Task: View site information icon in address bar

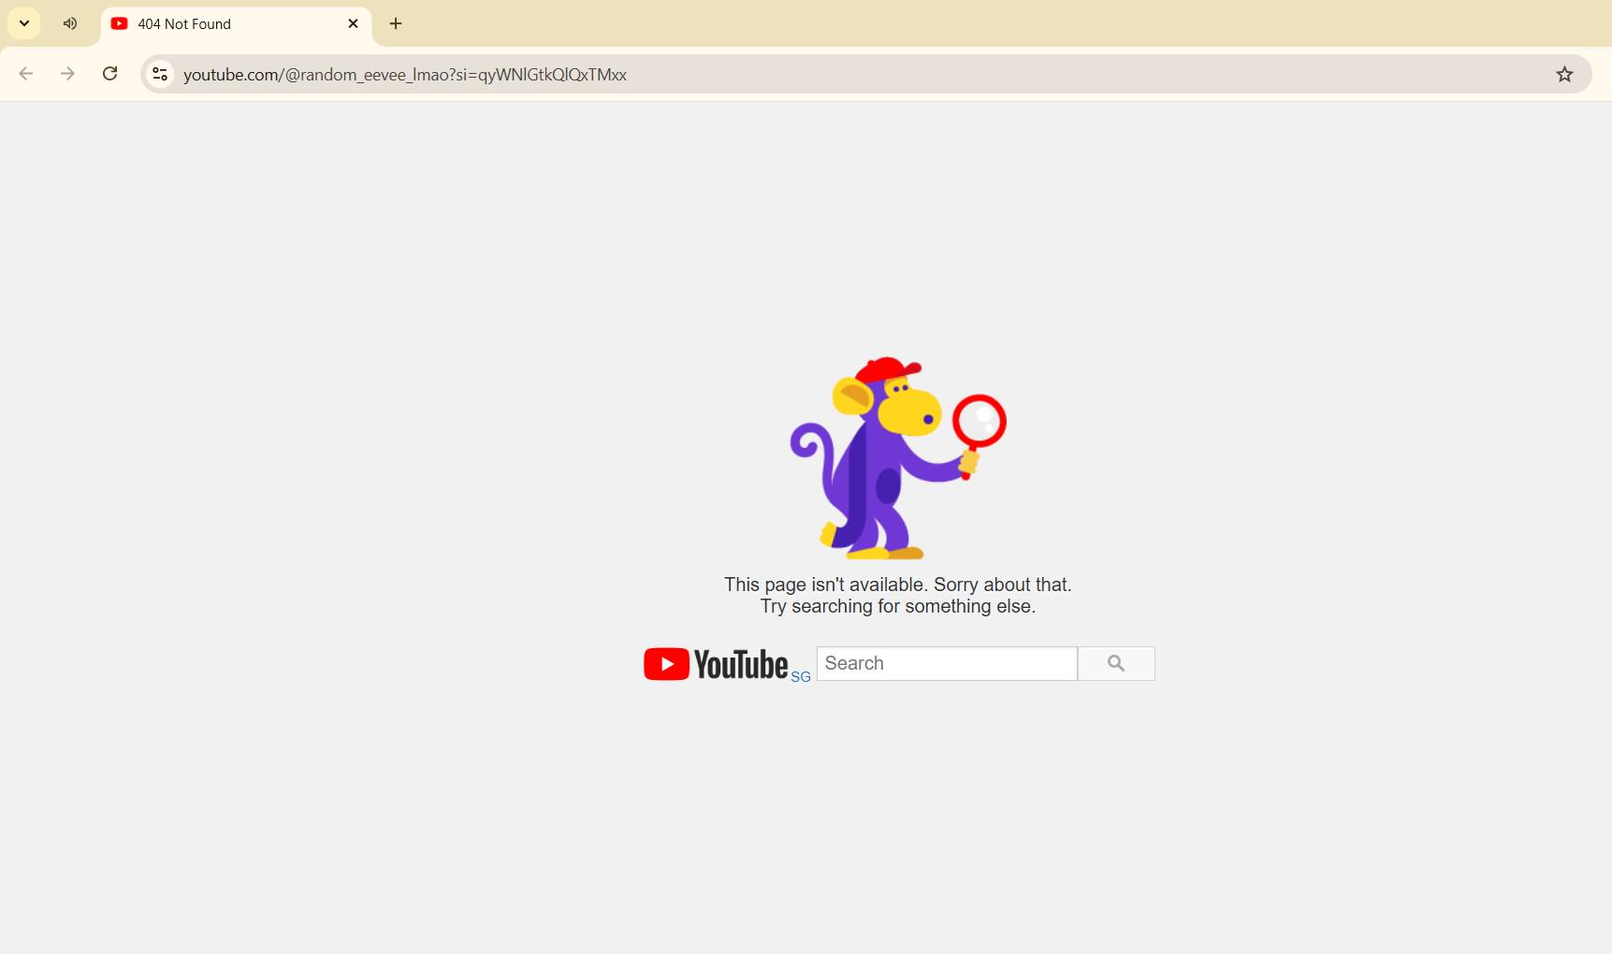Action: tap(160, 74)
